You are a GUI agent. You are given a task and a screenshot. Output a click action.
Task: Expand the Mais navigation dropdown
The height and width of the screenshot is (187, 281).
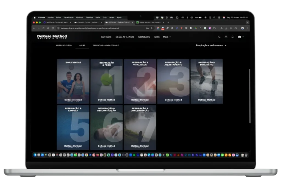167,37
